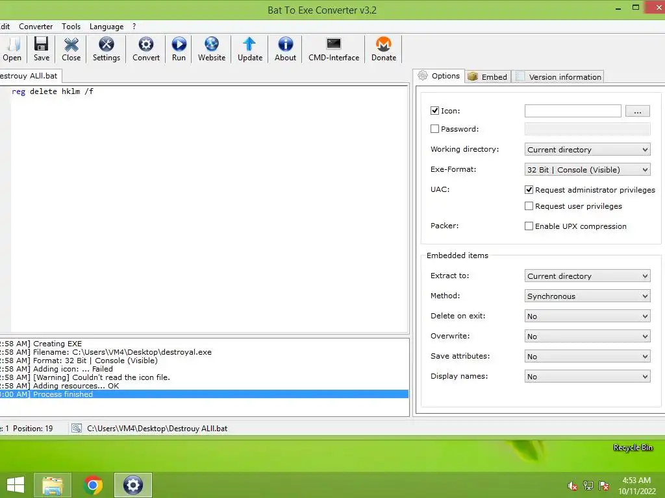The image size is (665, 498).
Task: Uncheck Request administrator privileges
Action: [529, 190]
